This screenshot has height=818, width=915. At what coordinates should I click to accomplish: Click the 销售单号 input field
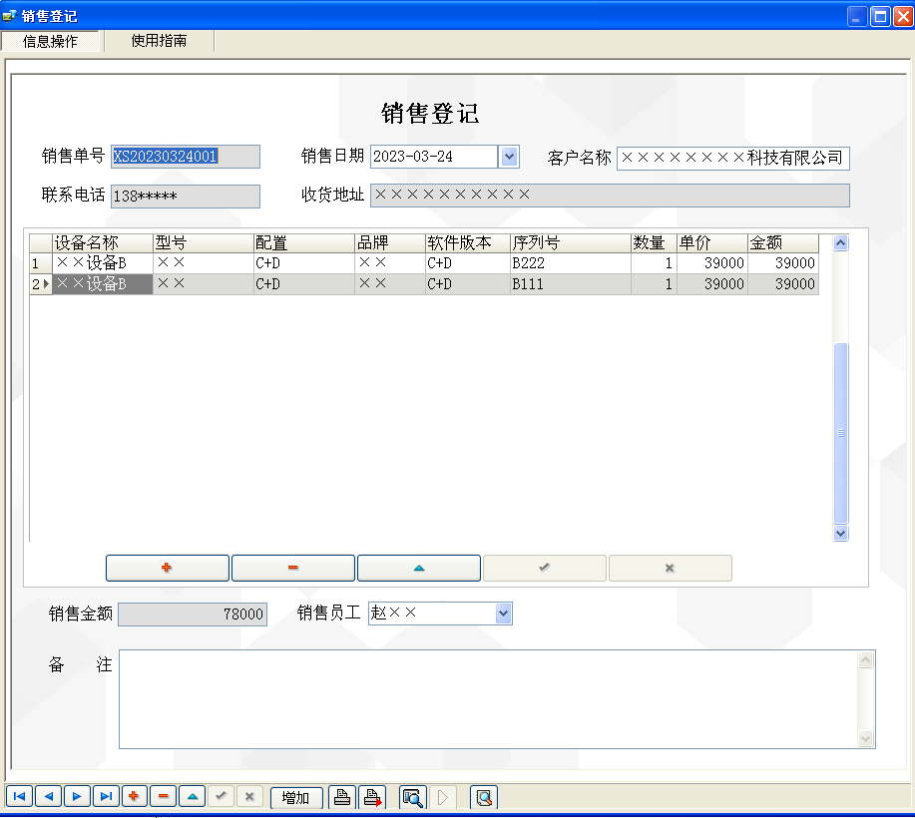[185, 157]
